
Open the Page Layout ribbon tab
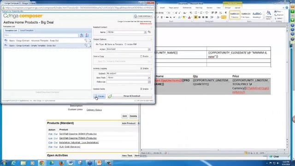click(x=173, y=8)
